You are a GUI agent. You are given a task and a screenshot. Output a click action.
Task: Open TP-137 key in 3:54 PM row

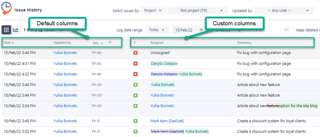tap(96, 106)
